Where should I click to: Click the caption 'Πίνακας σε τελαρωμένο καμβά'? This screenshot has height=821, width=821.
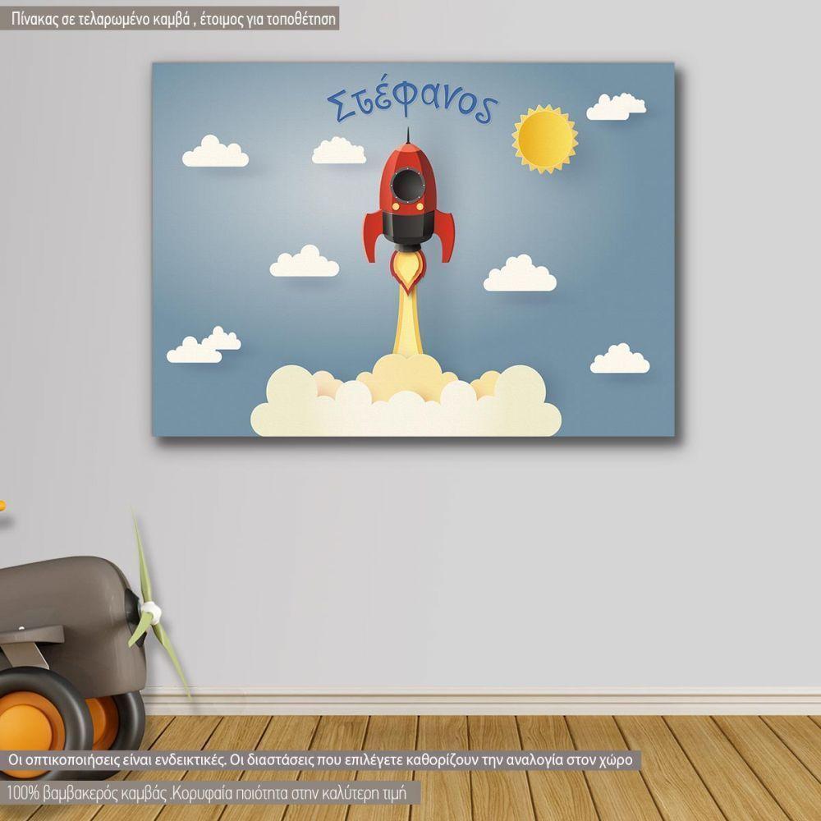pyautogui.click(x=171, y=20)
